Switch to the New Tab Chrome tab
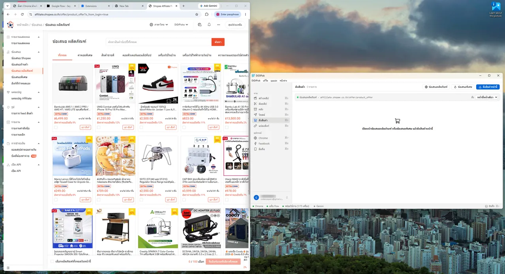Viewport: 505px width, 274px height. 129,6
